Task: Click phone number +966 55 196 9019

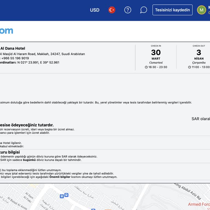Action: (x=15, y=58)
